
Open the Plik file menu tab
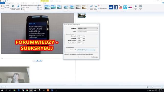point(2,3)
